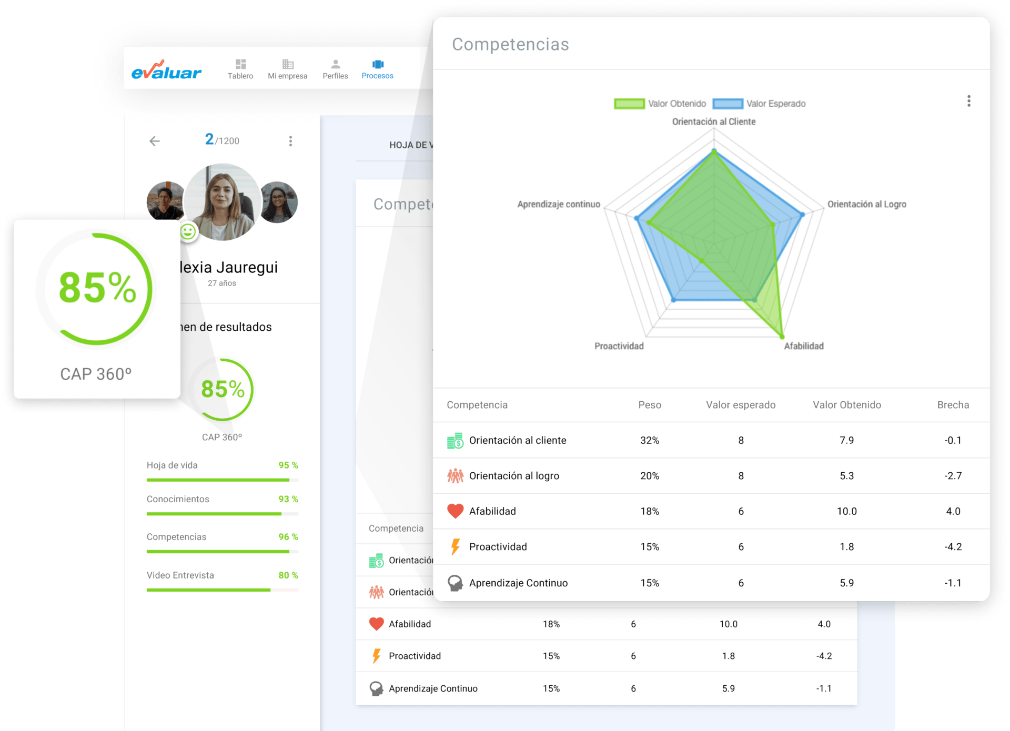Click the back arrow in candidate panel
The image size is (1010, 731).
point(155,141)
